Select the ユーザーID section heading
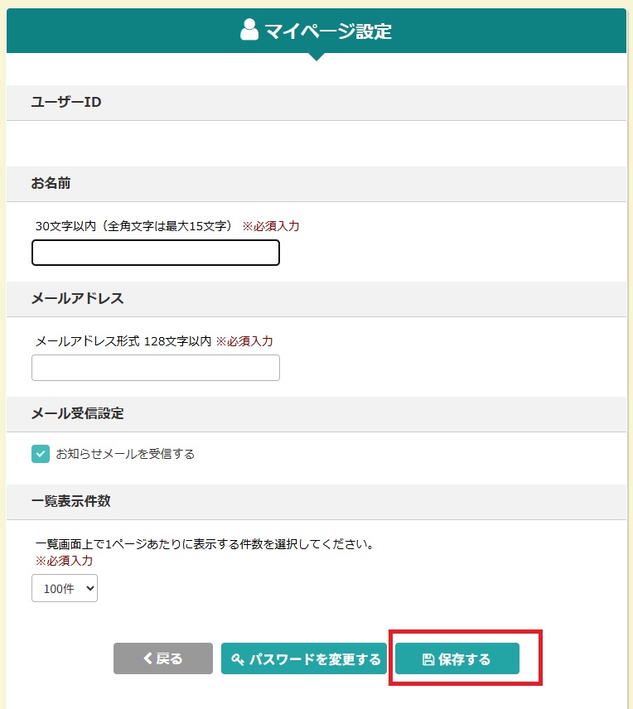This screenshot has height=709, width=633. click(x=66, y=102)
